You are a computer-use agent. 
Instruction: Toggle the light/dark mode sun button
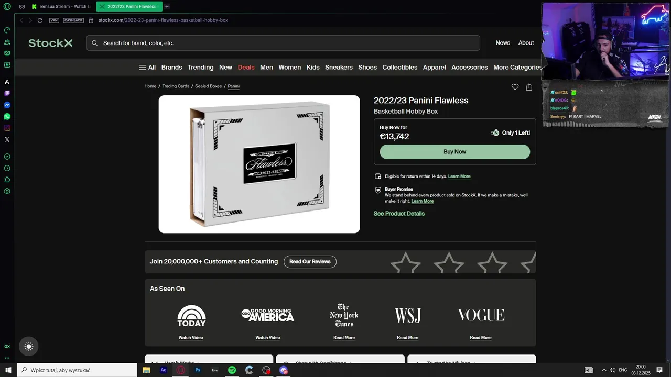pos(29,346)
